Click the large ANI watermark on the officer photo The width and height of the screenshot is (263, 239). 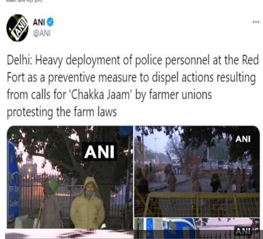[99, 152]
